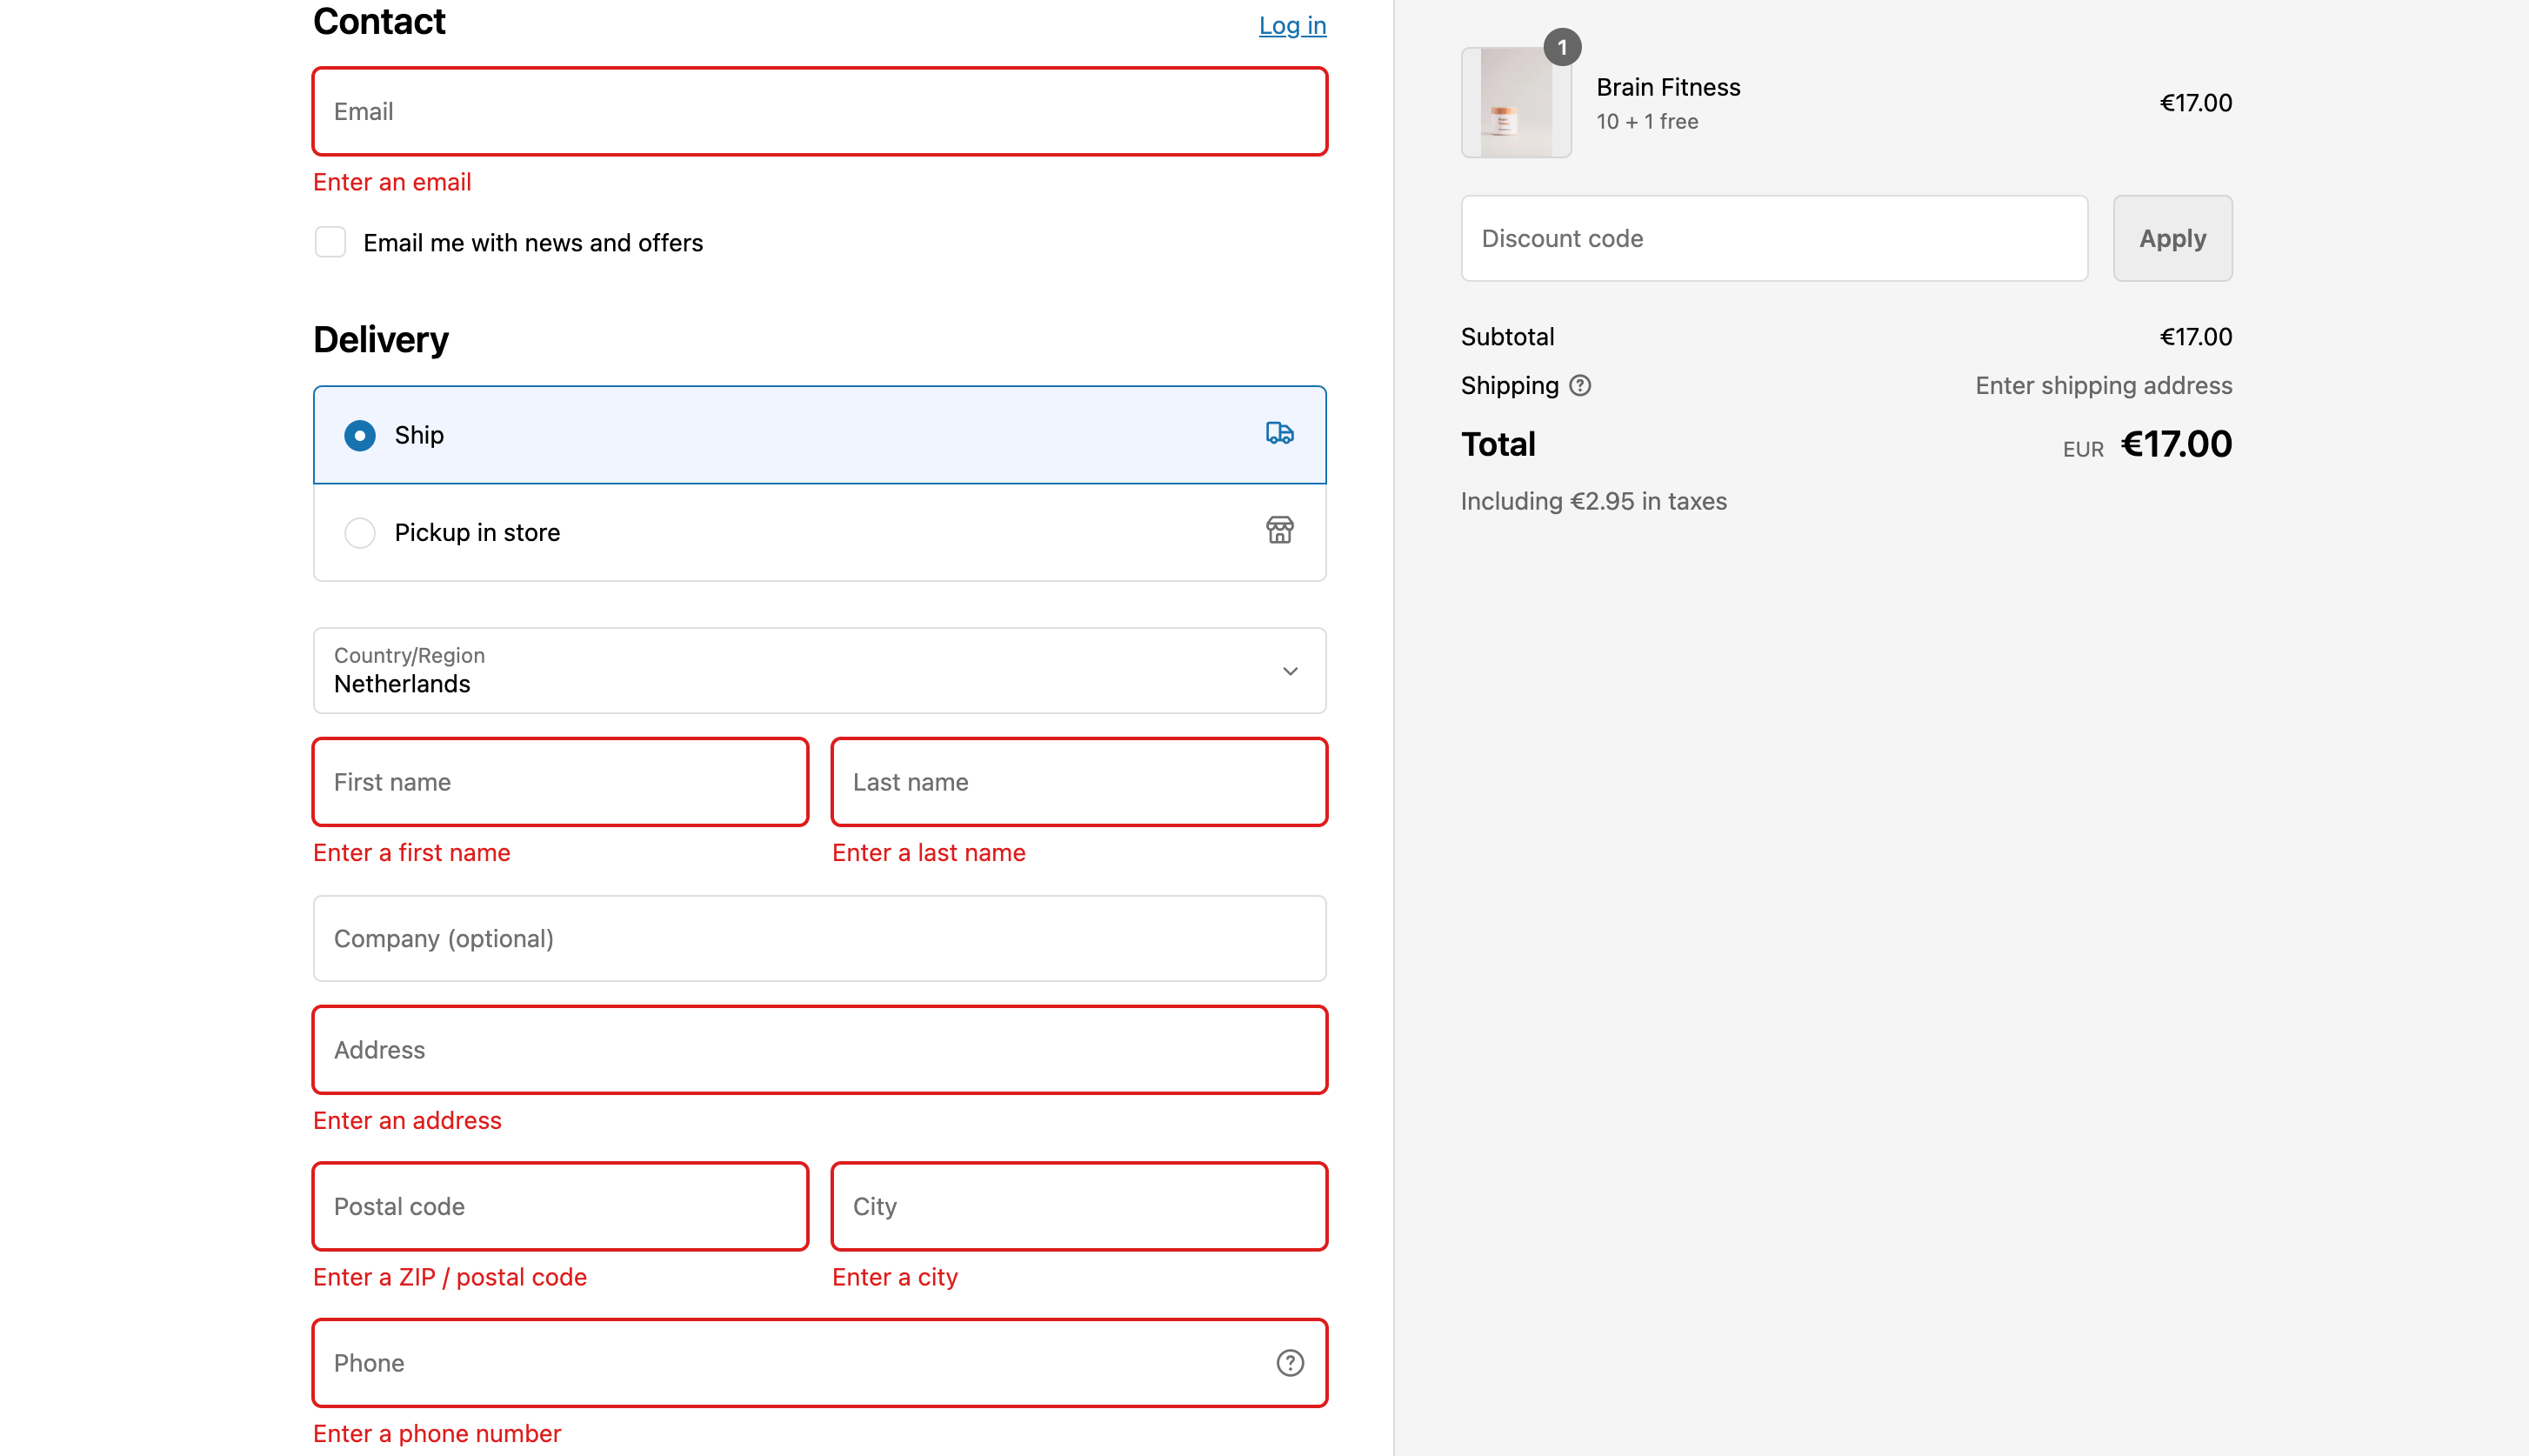
Task: Click the Shipping info question mark icon
Action: point(1579,386)
